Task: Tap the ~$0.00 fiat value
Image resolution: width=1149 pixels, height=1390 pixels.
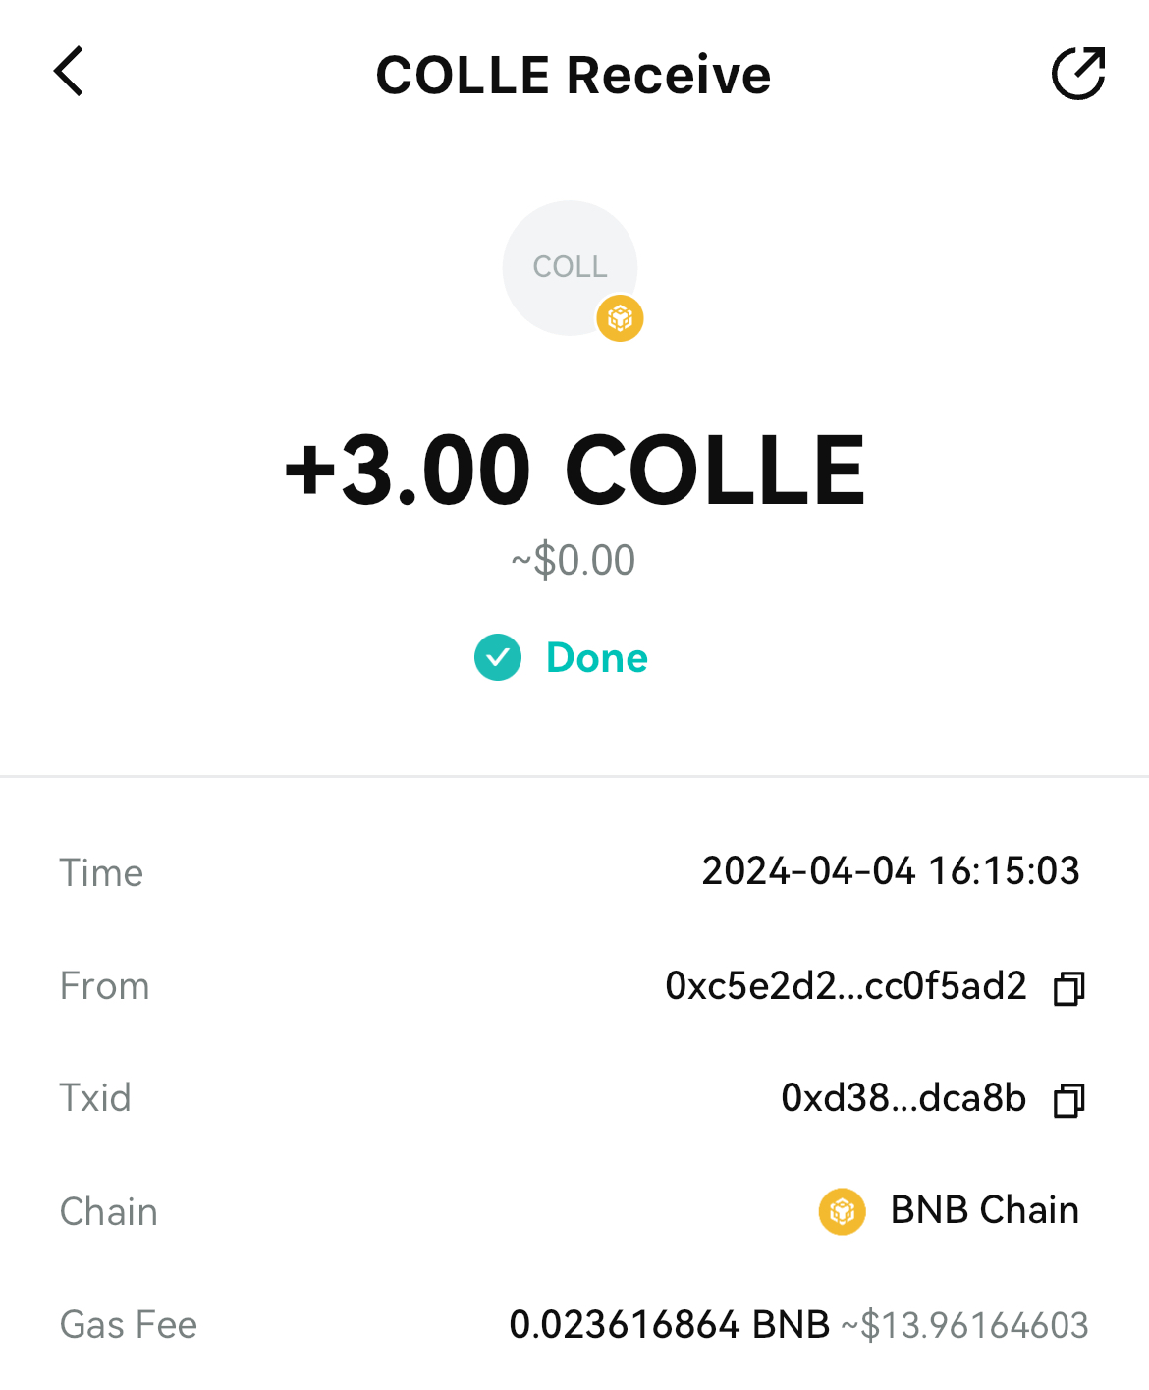Action: [574, 561]
